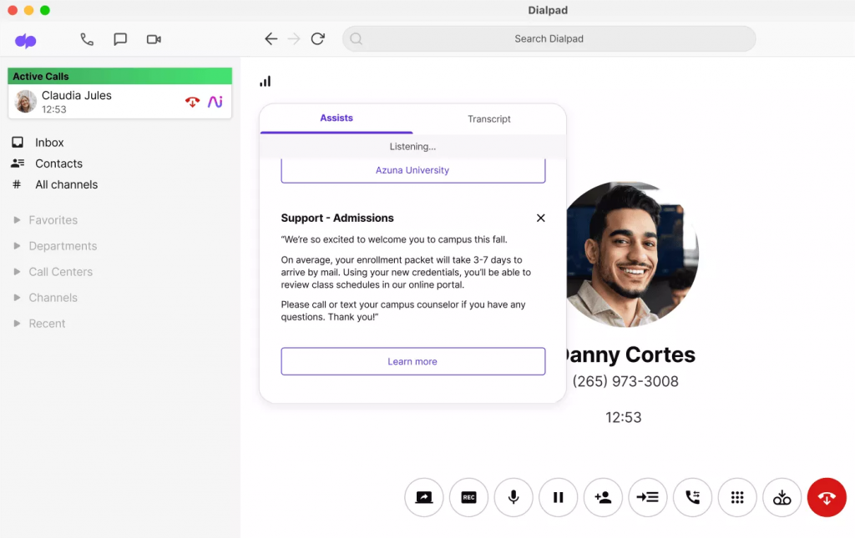Image resolution: width=855 pixels, height=538 pixels.
Task: Click the Azuna University button
Action: click(x=412, y=170)
